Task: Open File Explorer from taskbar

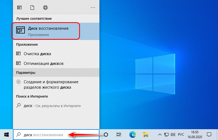Action: coord(146,134)
